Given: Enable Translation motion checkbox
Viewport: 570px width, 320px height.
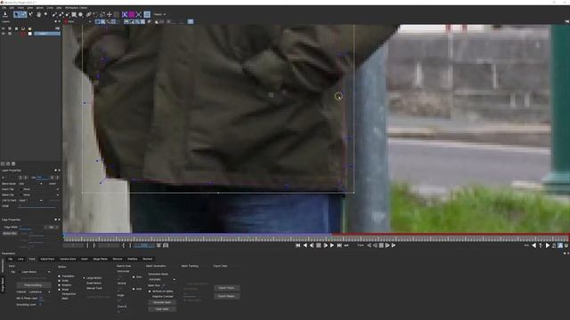Looking at the screenshot, I should (60, 276).
